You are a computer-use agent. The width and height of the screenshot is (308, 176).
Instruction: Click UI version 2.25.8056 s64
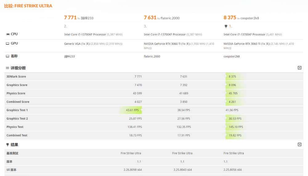point(233,170)
